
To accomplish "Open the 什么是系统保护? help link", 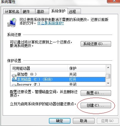I will tap(51, 23).
